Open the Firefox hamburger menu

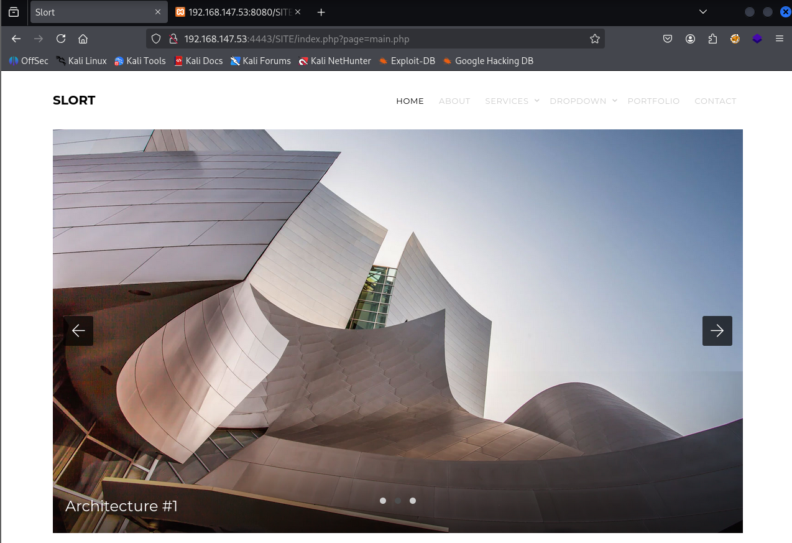click(x=779, y=39)
